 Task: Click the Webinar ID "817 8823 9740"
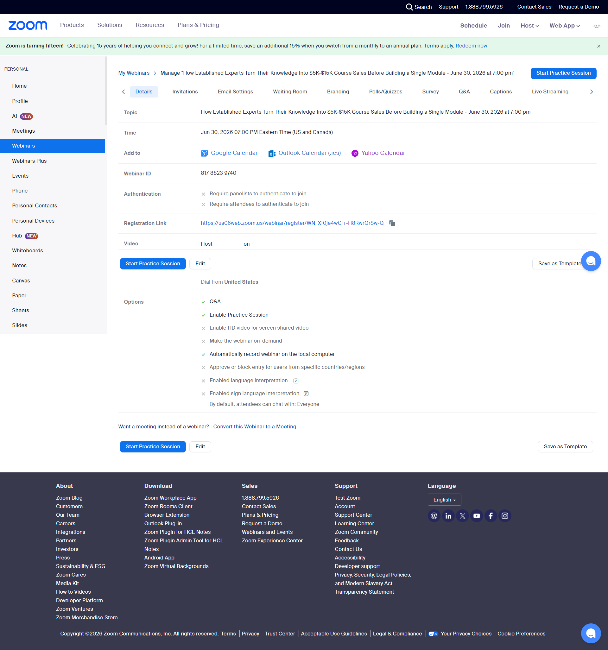pos(218,173)
